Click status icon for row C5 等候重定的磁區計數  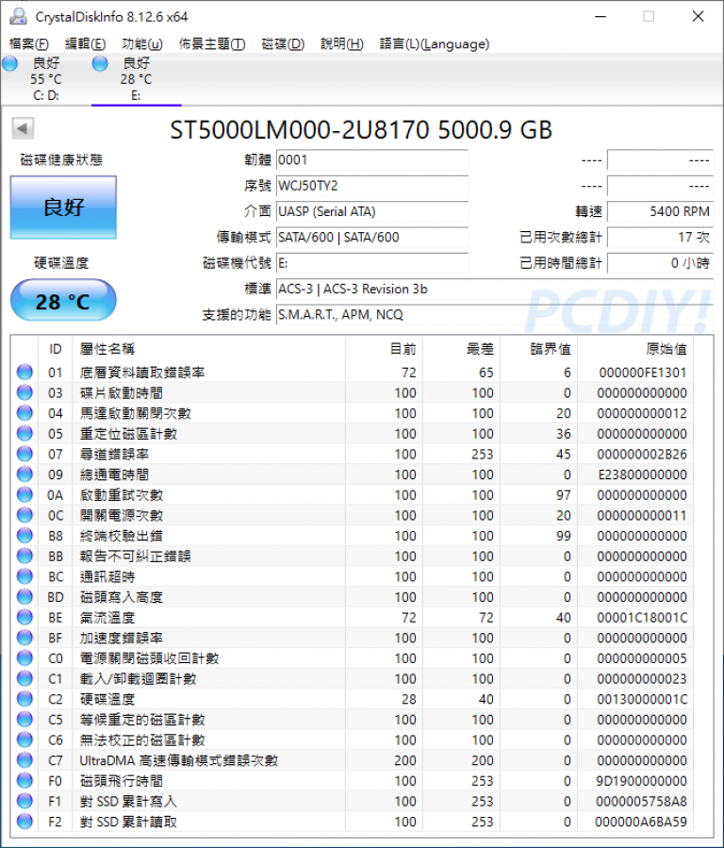(25, 720)
